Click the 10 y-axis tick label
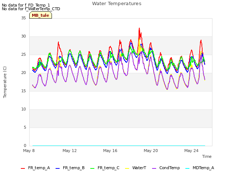Viewport: 234px width, 175px height. [x=23, y=109]
